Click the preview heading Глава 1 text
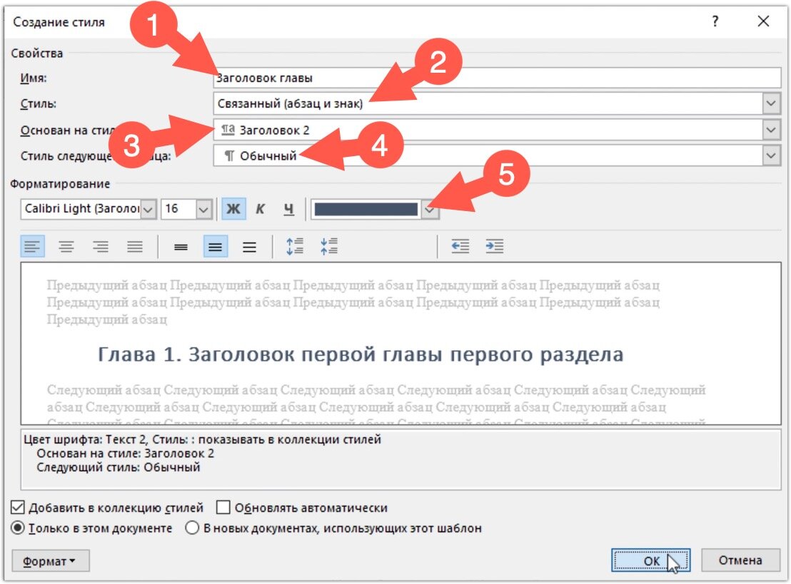This screenshot has width=791, height=584. (x=361, y=354)
